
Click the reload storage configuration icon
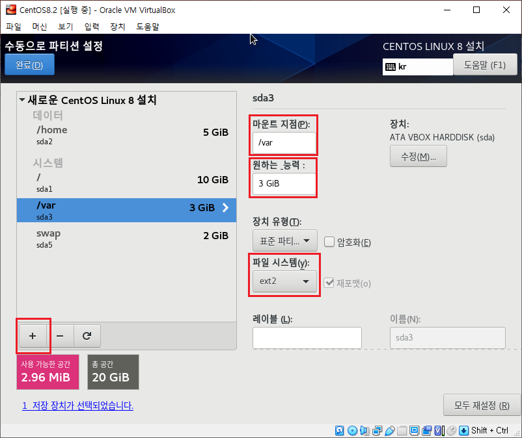87,336
